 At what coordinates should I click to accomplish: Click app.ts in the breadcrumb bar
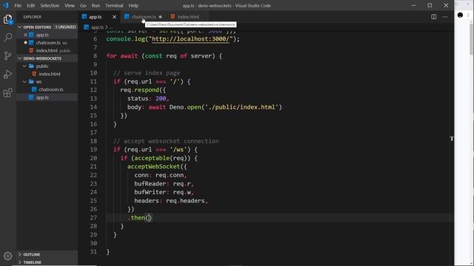coord(97,27)
